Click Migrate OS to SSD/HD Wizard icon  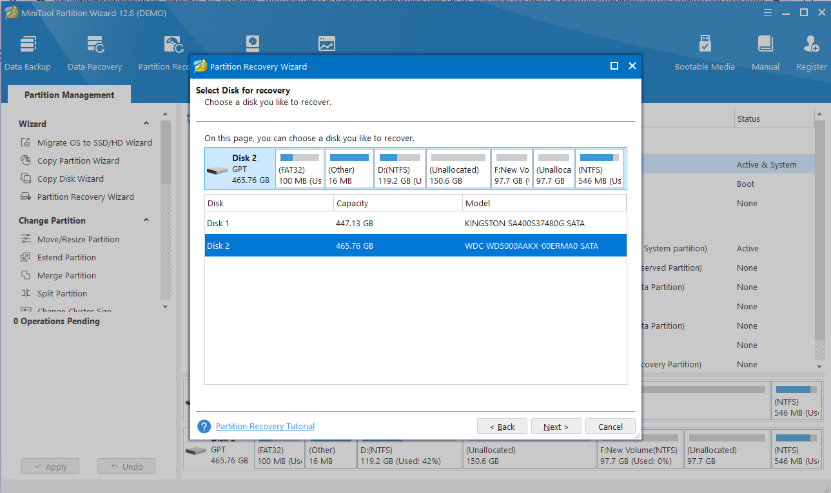tap(26, 142)
